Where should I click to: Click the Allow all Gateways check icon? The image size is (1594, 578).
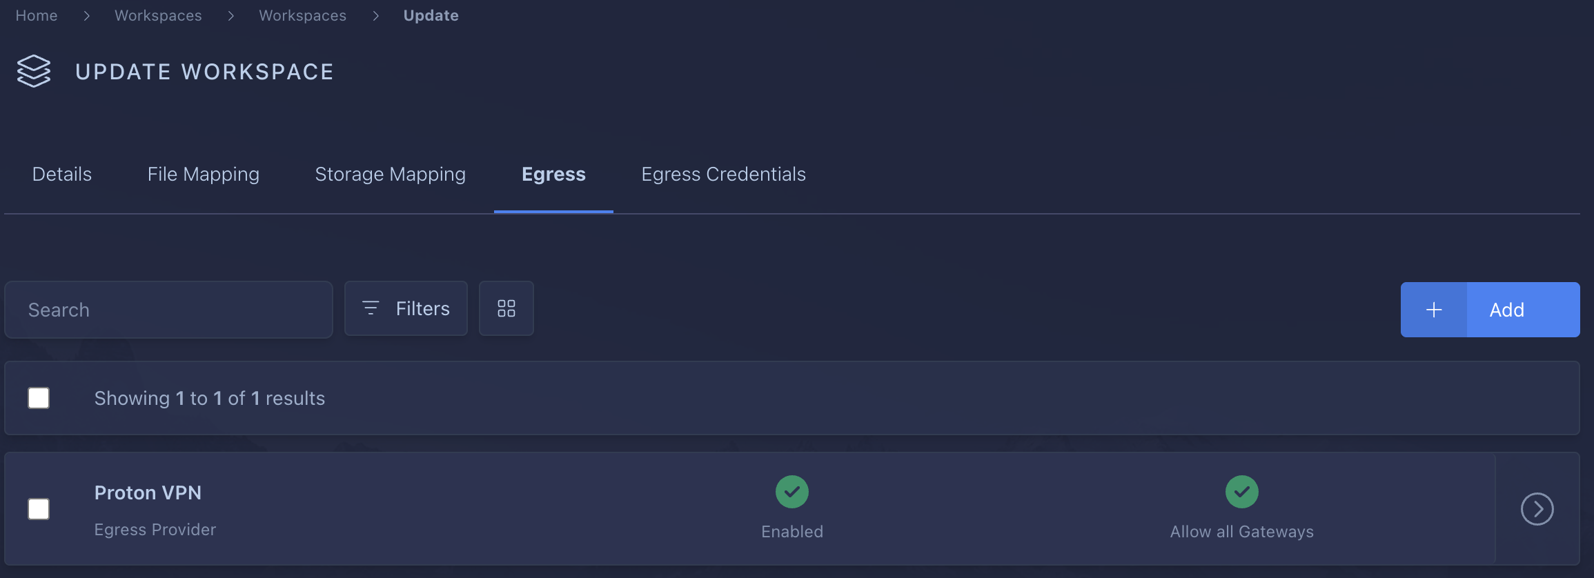pos(1241,492)
